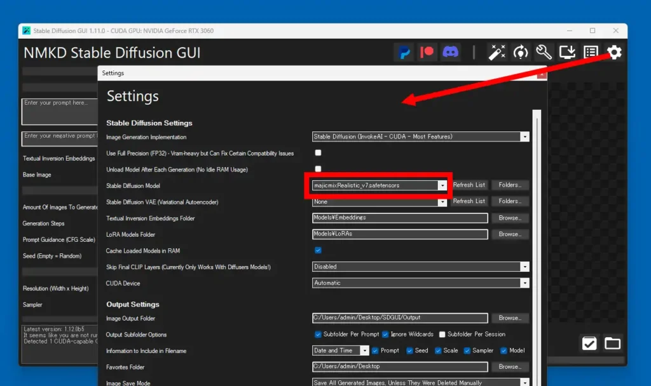This screenshot has height=386, width=651.
Task: Click the 'Information to Include in Filename' label
Action: tap(146, 350)
